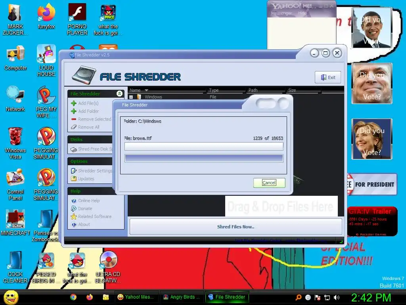Switch to File Shredder taskbar button
Screen dimensions: 406x305
tap(227, 297)
